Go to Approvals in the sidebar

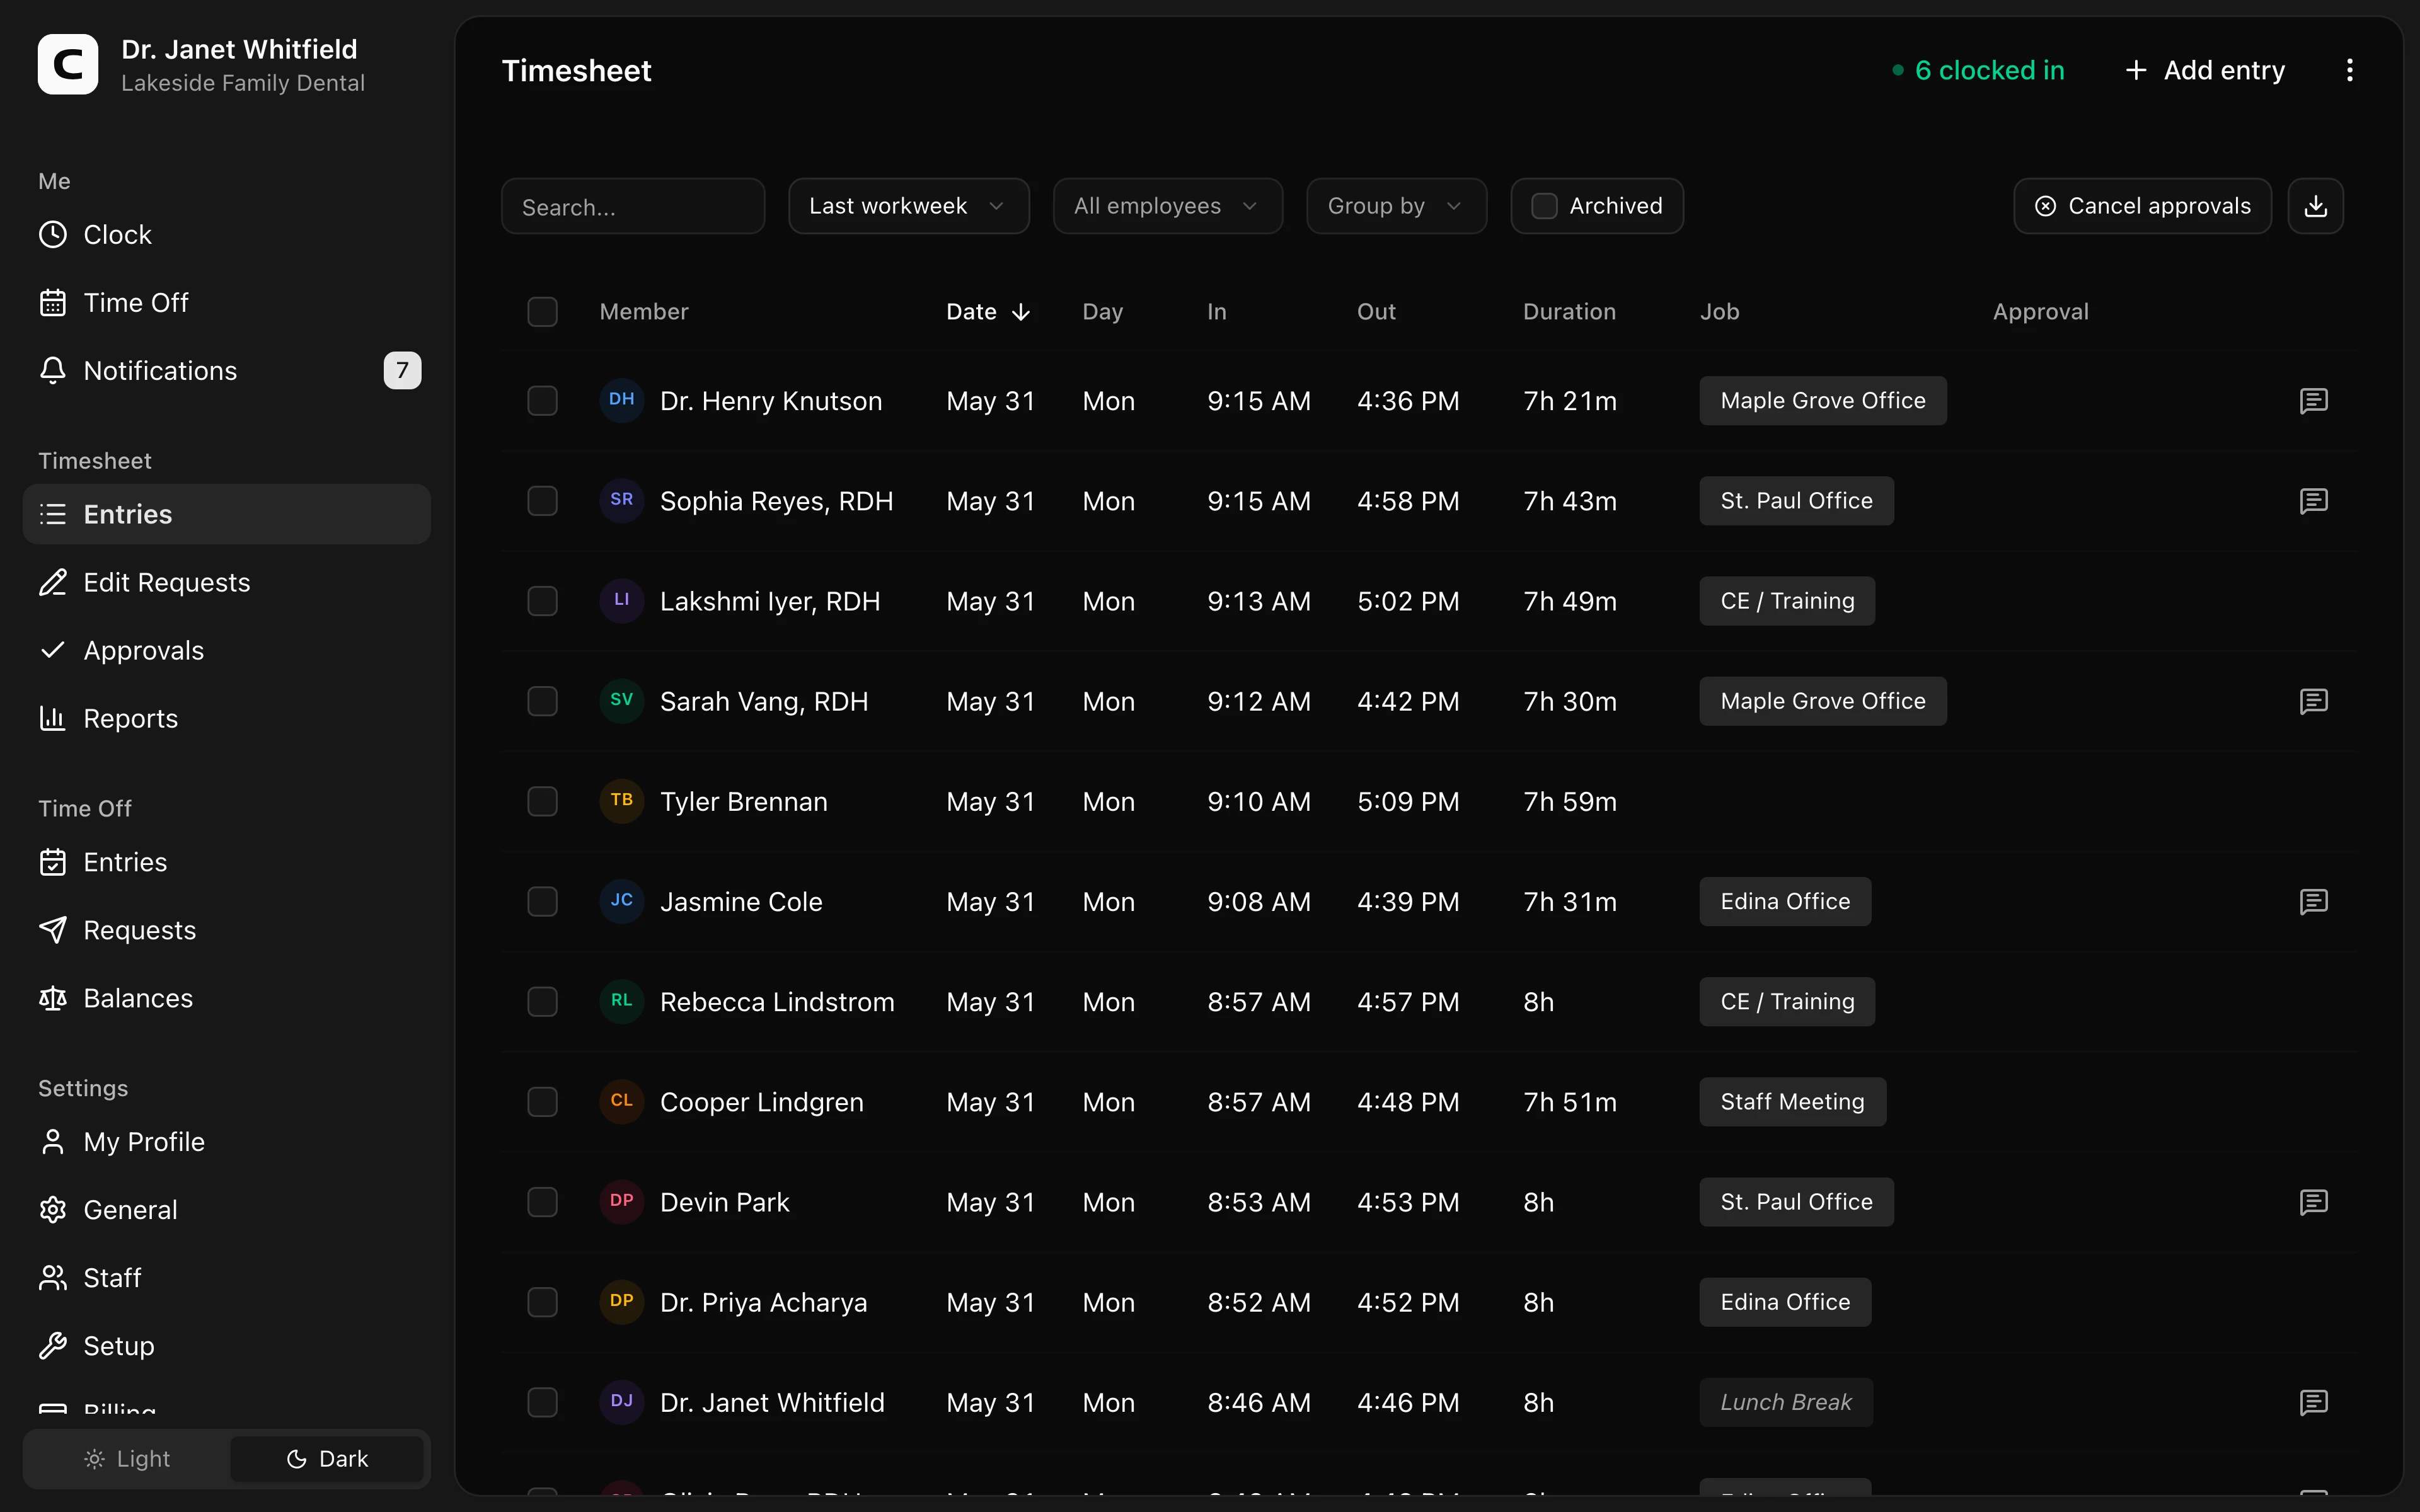tap(227, 650)
